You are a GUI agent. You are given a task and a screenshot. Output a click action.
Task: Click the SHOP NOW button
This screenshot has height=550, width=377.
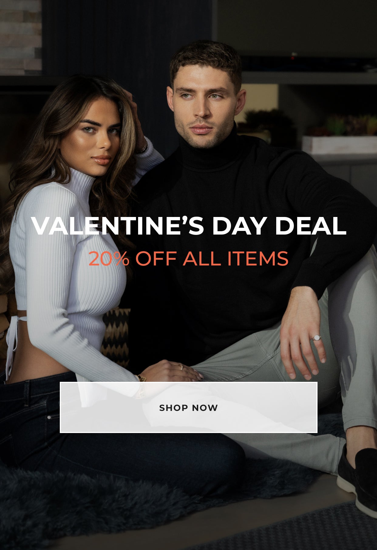(188, 407)
